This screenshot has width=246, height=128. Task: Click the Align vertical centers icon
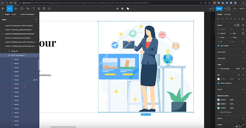pyautogui.click(x=235, y=19)
